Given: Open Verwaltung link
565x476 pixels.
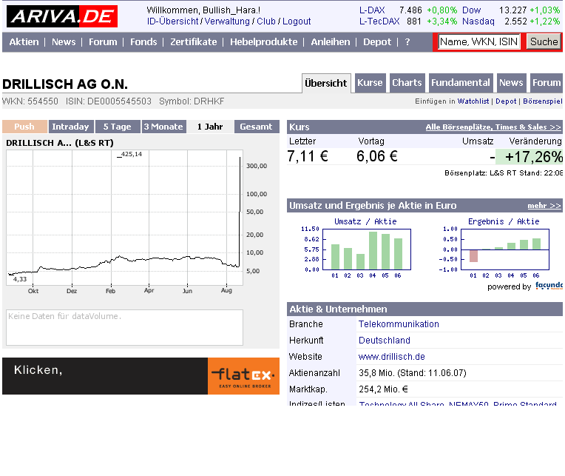Looking at the screenshot, I should [227, 21].
